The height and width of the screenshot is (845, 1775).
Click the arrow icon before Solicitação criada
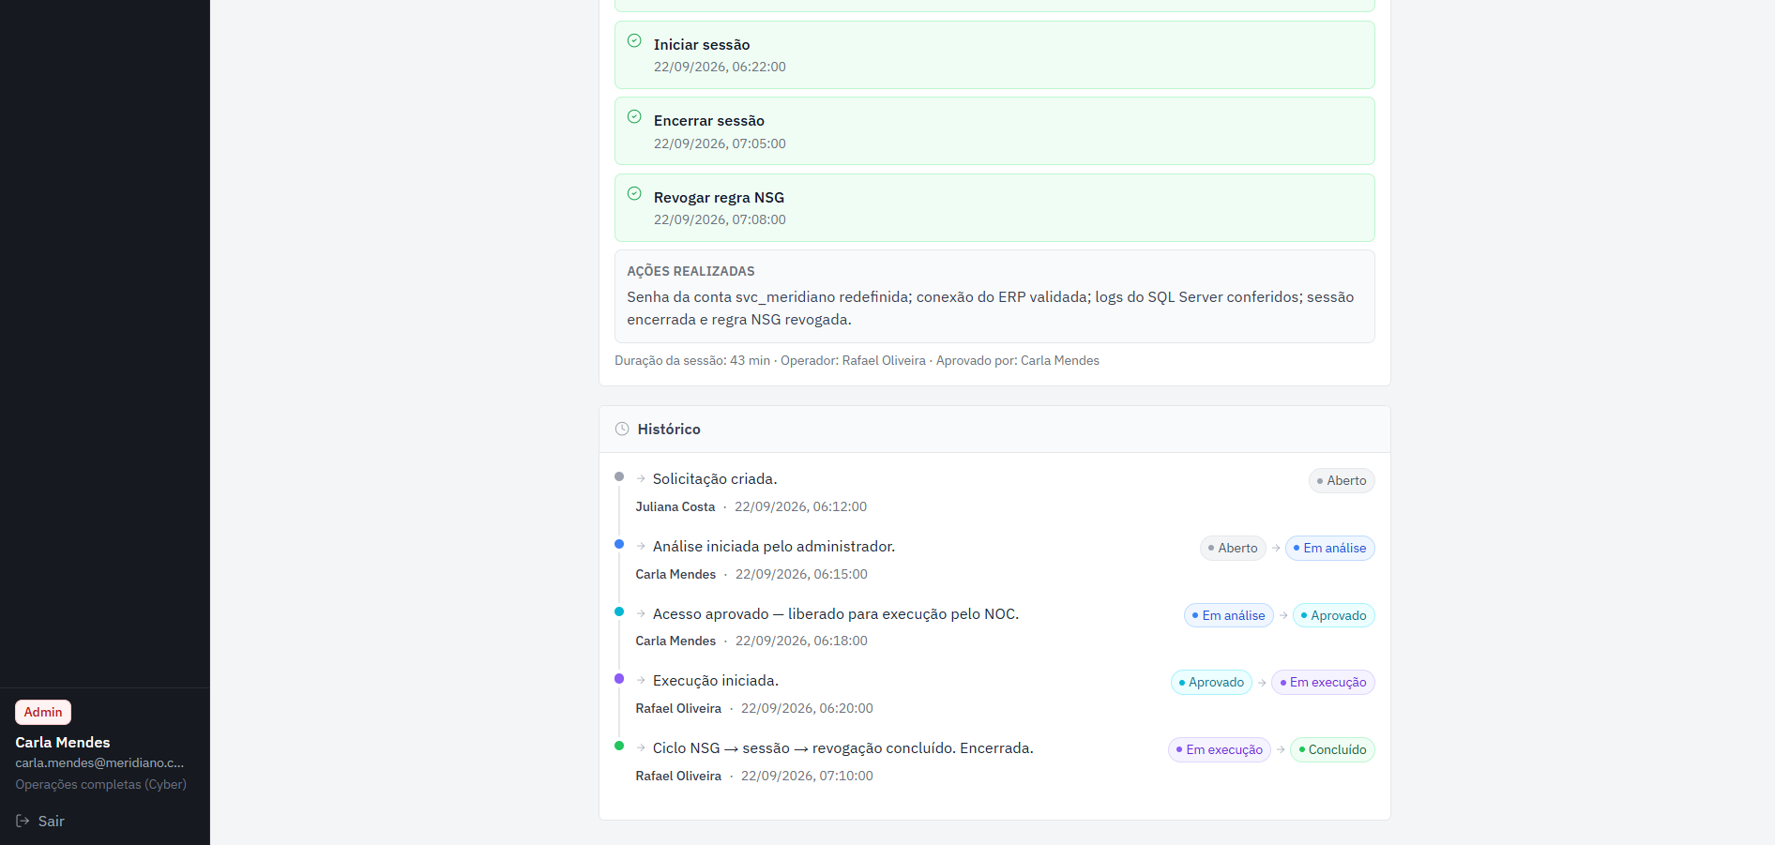coord(641,478)
